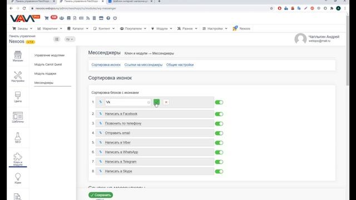Switch to the first browser tab
Image resolution: width=356 pixels, height=200 pixels.
click(x=32, y=1)
